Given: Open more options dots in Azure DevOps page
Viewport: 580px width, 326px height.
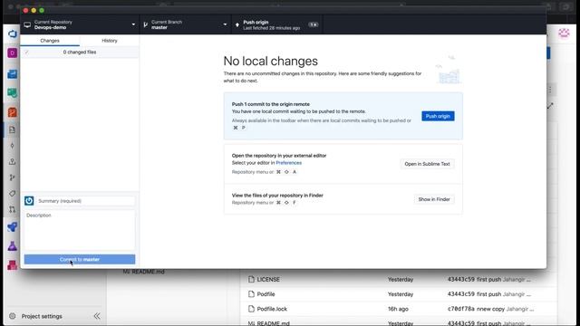Looking at the screenshot, I should [x=550, y=90].
